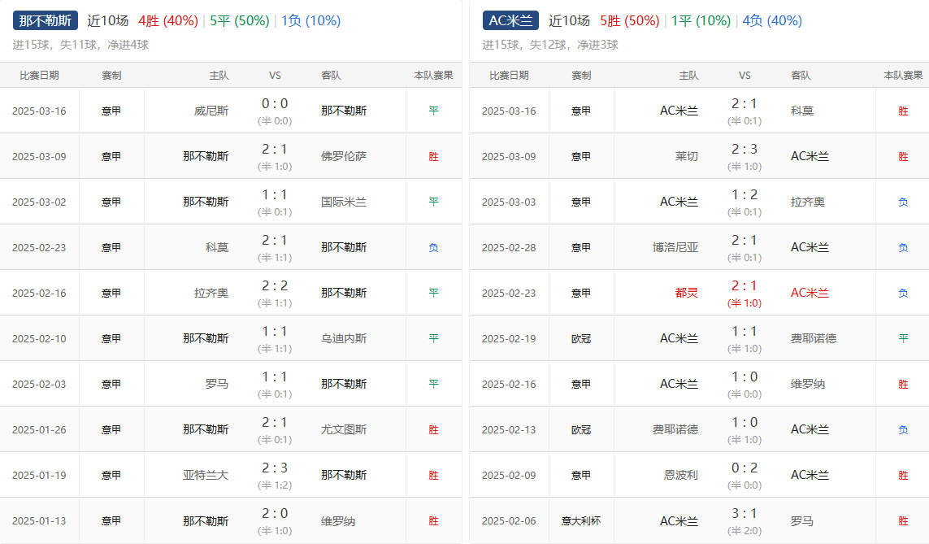Click 负 result in the 博洛尼亚 row
Screen dimensions: 929x544
click(904, 248)
